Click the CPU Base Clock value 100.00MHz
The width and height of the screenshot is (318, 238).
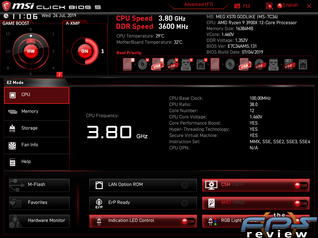(260, 98)
